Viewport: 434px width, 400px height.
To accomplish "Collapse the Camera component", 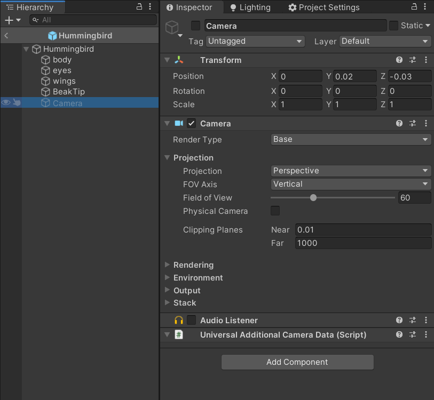I will [167, 123].
